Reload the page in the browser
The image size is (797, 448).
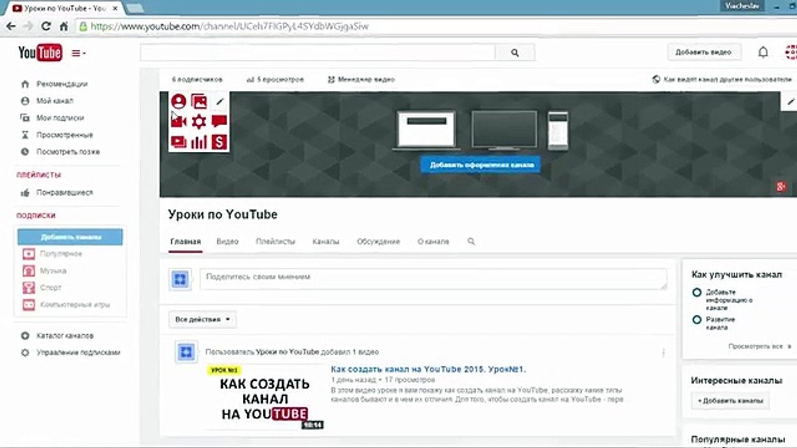pos(45,27)
